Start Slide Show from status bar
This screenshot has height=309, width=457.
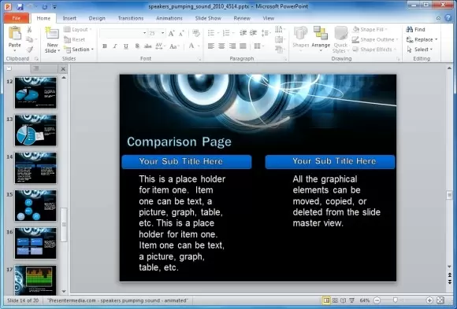tap(351, 300)
